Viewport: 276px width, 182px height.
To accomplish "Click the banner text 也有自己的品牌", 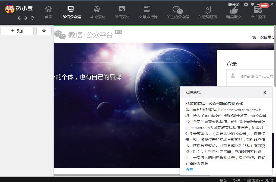I will point(100,77).
